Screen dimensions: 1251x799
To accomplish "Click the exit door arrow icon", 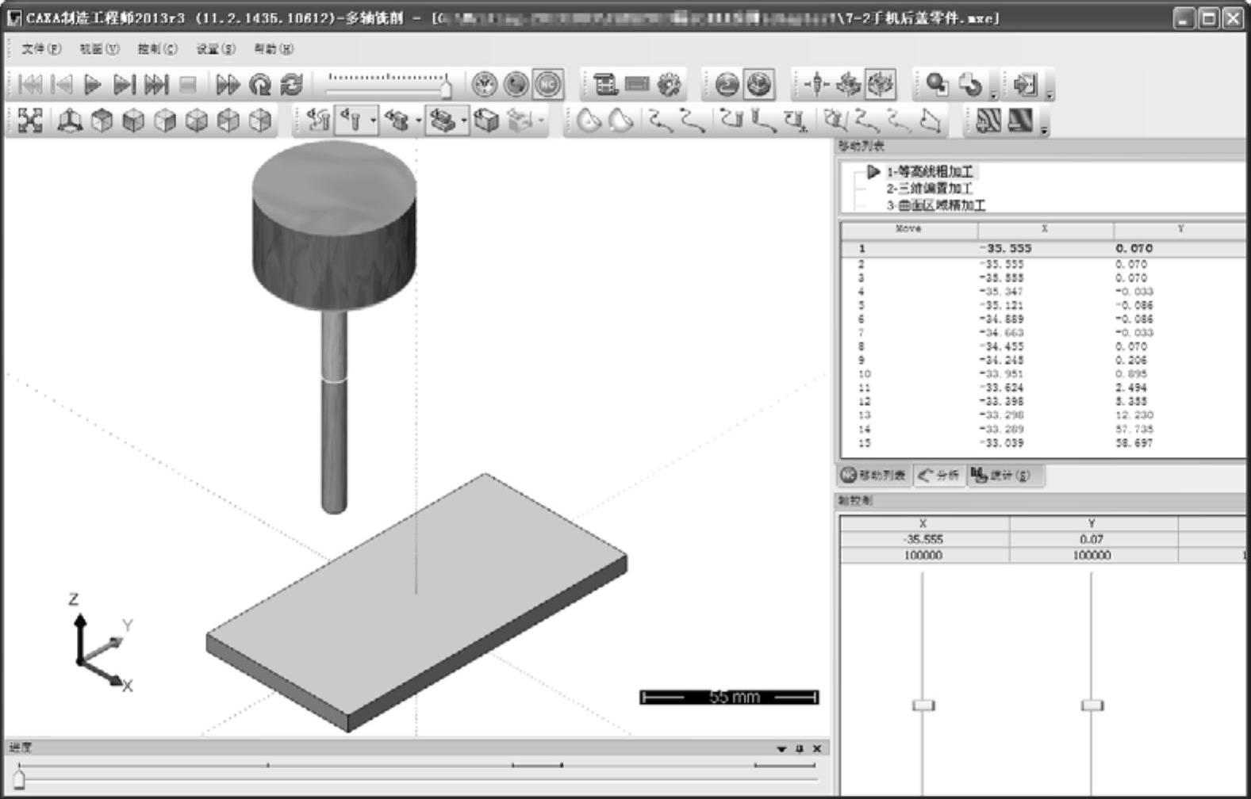I will point(1025,84).
